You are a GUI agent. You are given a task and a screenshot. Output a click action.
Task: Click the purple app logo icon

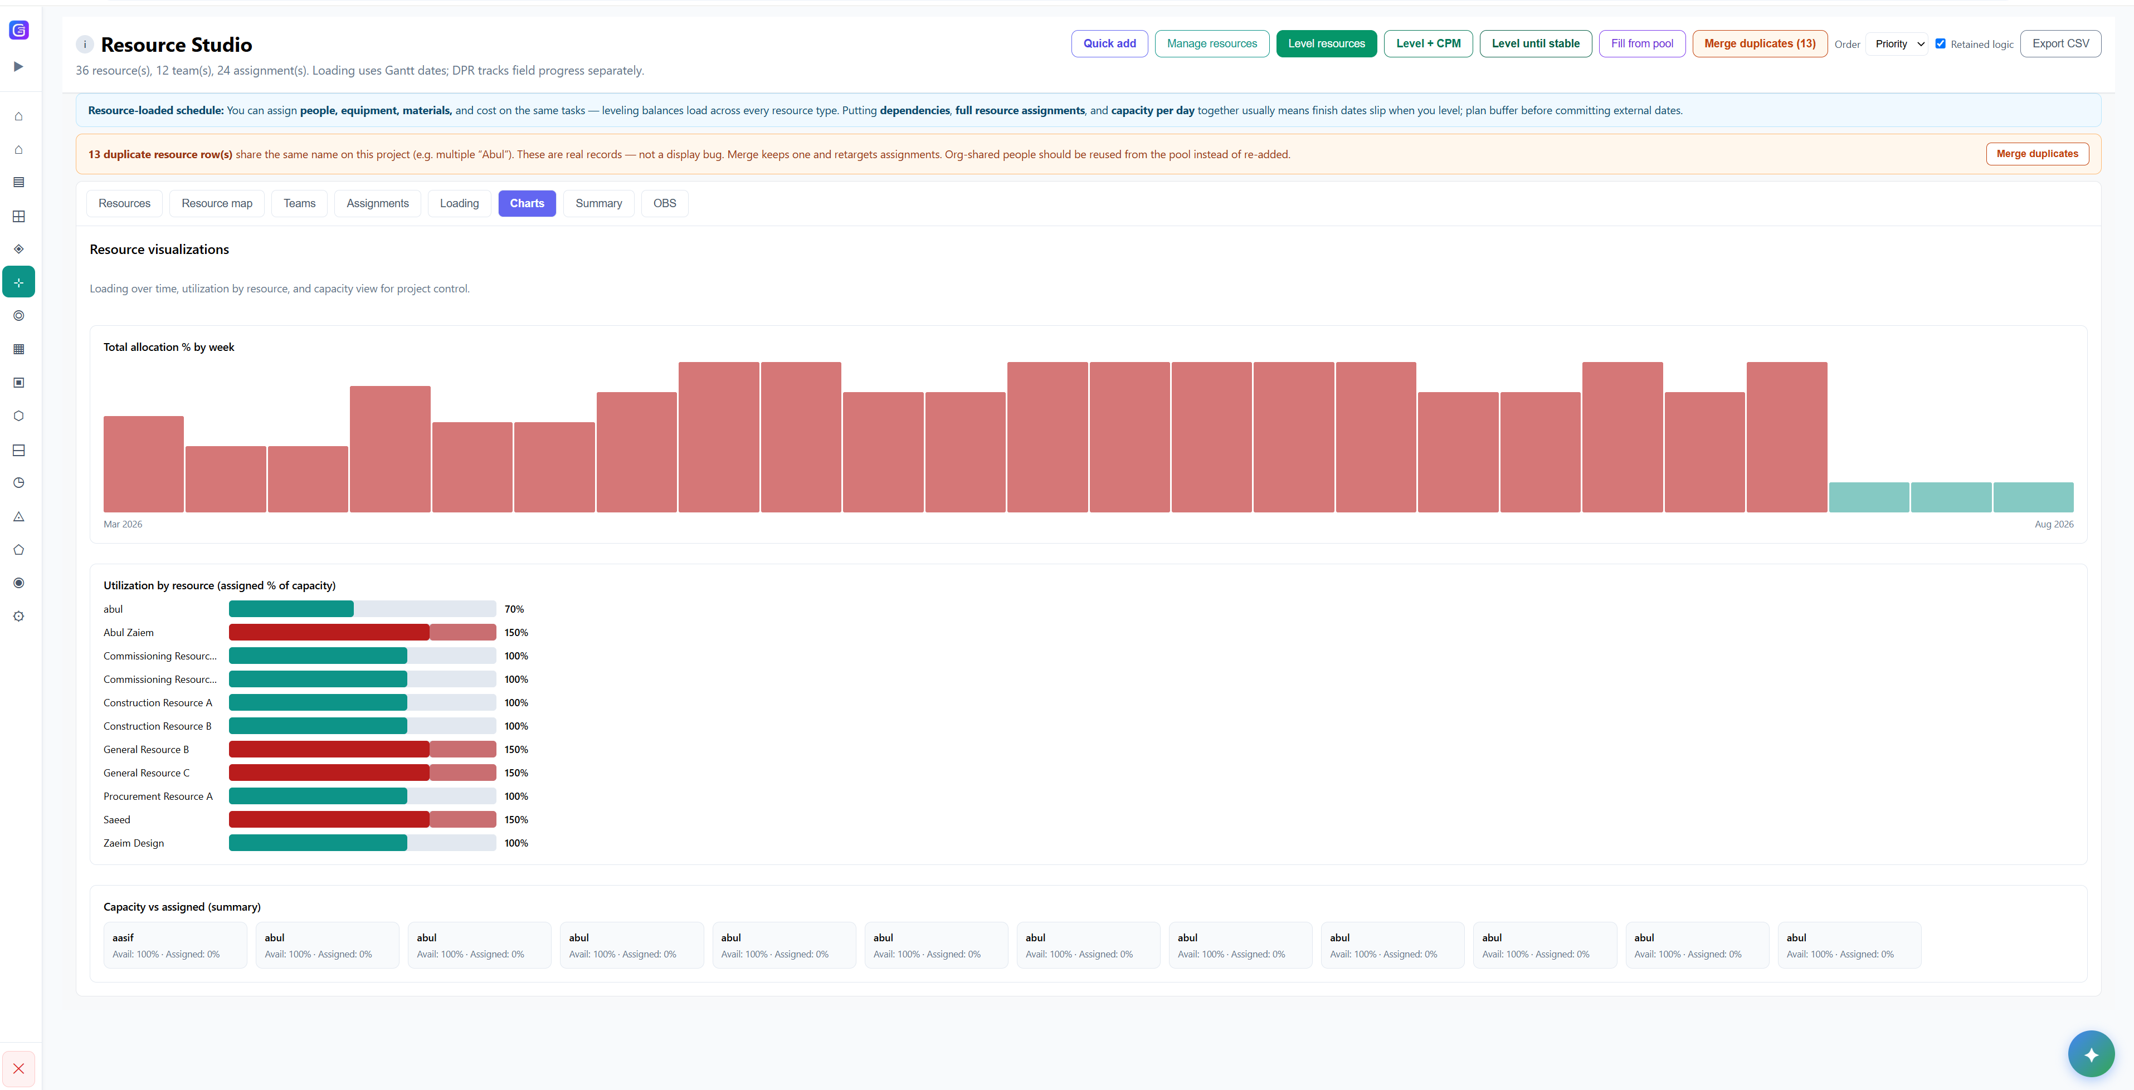(x=19, y=31)
